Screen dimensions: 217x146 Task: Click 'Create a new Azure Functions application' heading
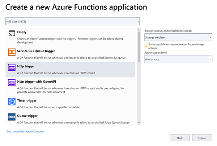76,7
